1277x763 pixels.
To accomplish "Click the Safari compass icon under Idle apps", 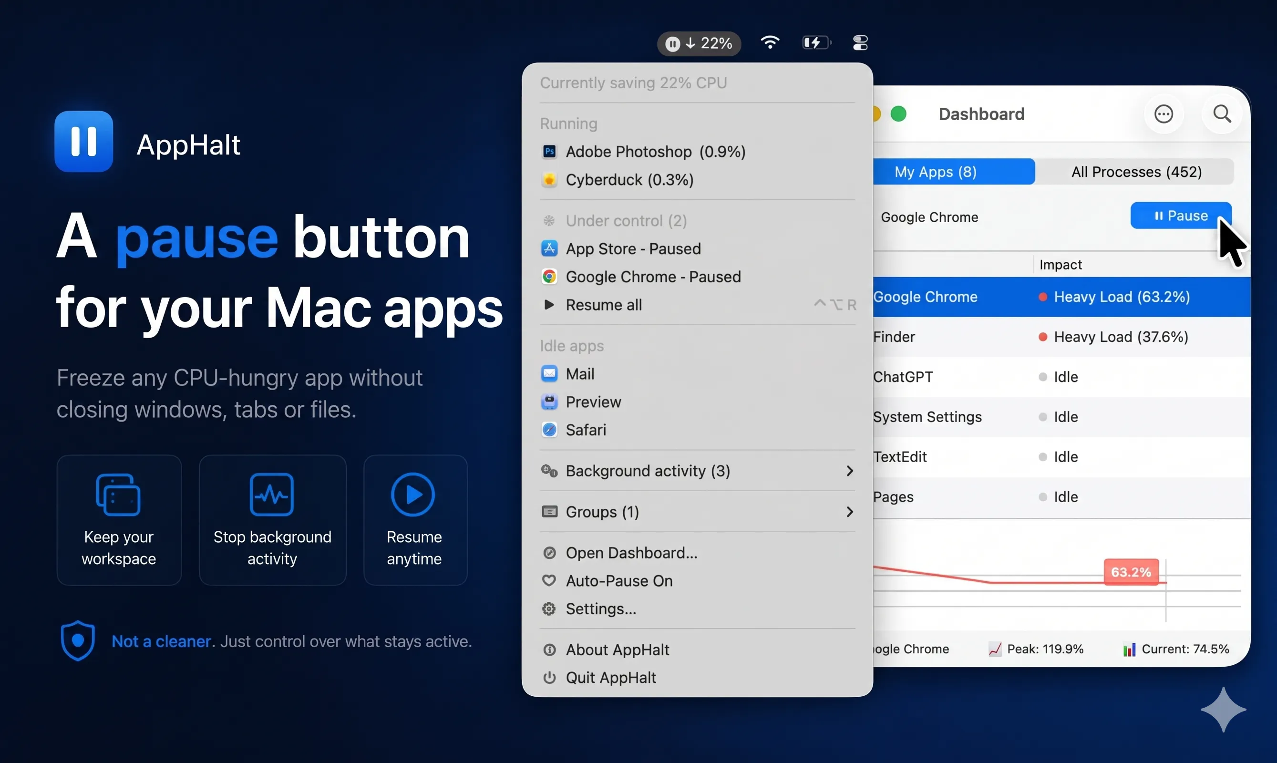I will [x=549, y=429].
